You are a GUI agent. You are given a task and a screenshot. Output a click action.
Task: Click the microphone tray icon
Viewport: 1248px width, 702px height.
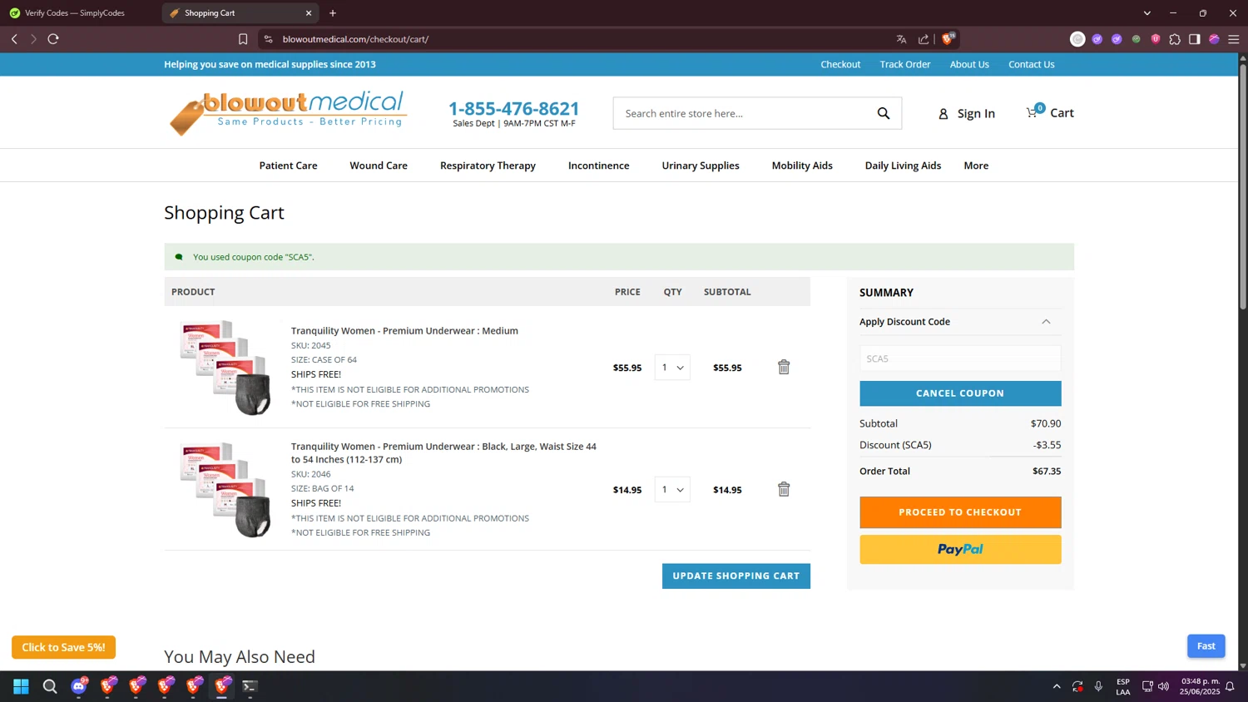[1098, 686]
